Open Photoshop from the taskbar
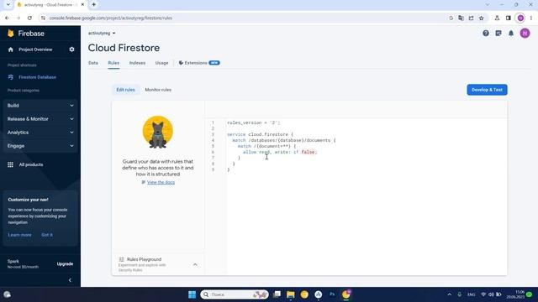 point(332,294)
